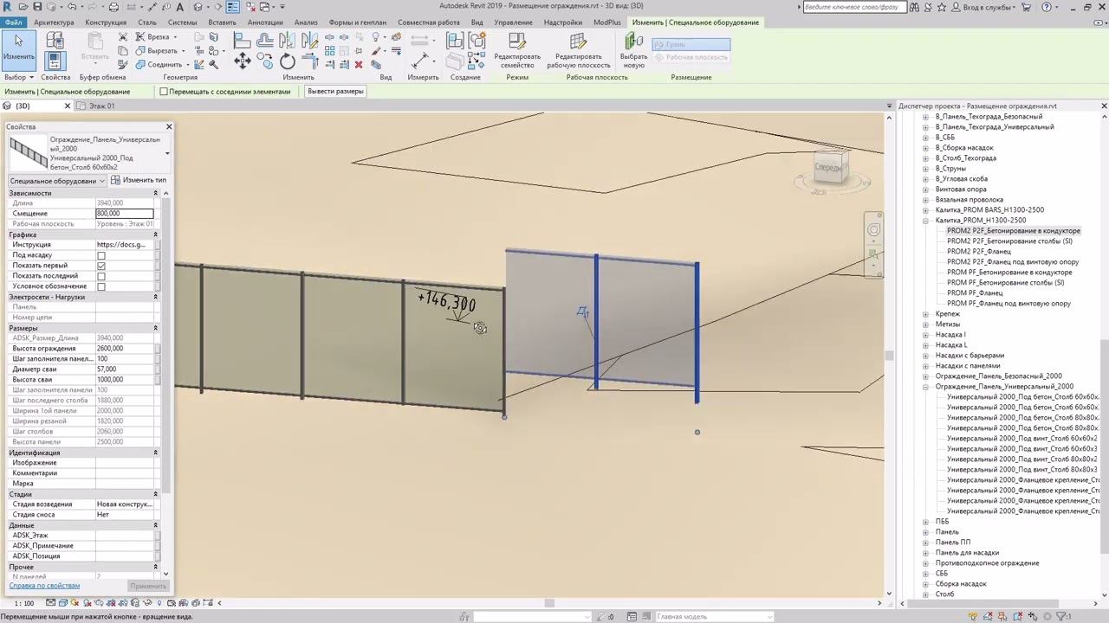This screenshot has width=1109, height=623.
Task: Click the red Delete X icon
Action: (359, 64)
